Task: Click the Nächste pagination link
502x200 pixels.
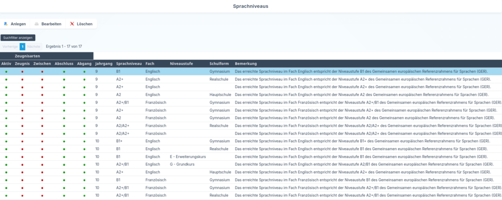Action: tap(33, 46)
